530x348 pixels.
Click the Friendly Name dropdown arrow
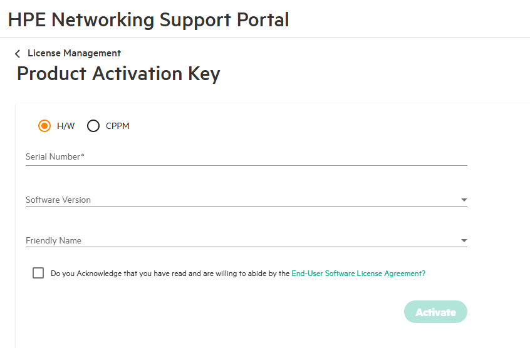coord(464,241)
